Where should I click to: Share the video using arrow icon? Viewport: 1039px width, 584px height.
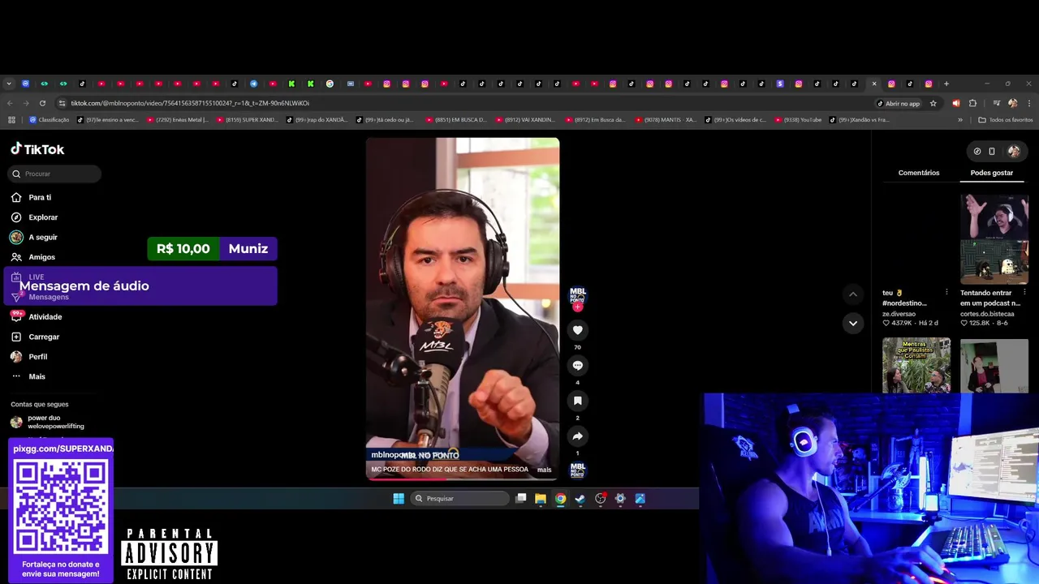(x=577, y=436)
